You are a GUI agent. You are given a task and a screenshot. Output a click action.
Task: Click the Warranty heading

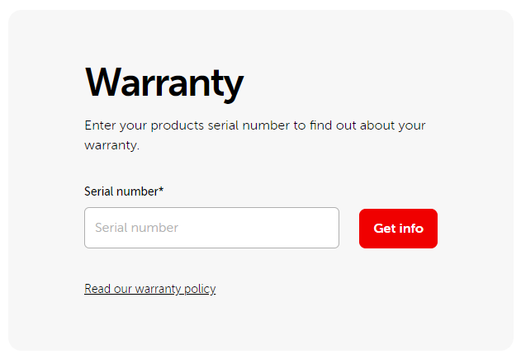click(164, 83)
